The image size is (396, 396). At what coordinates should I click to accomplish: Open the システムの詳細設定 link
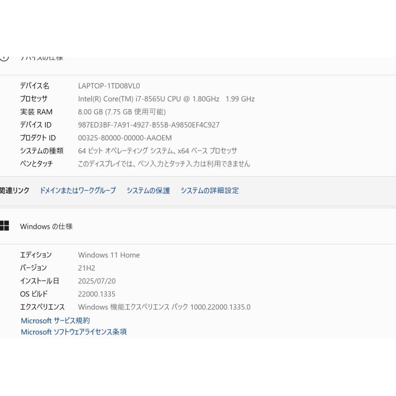click(x=209, y=191)
